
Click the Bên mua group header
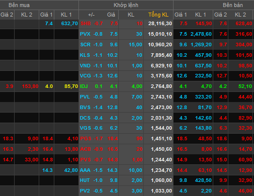[19, 5]
